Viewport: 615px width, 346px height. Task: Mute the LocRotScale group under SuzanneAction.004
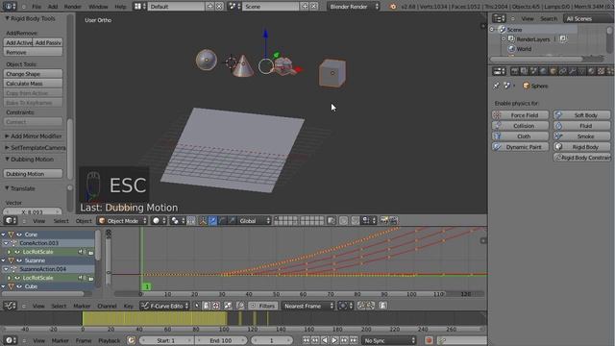tap(82, 278)
